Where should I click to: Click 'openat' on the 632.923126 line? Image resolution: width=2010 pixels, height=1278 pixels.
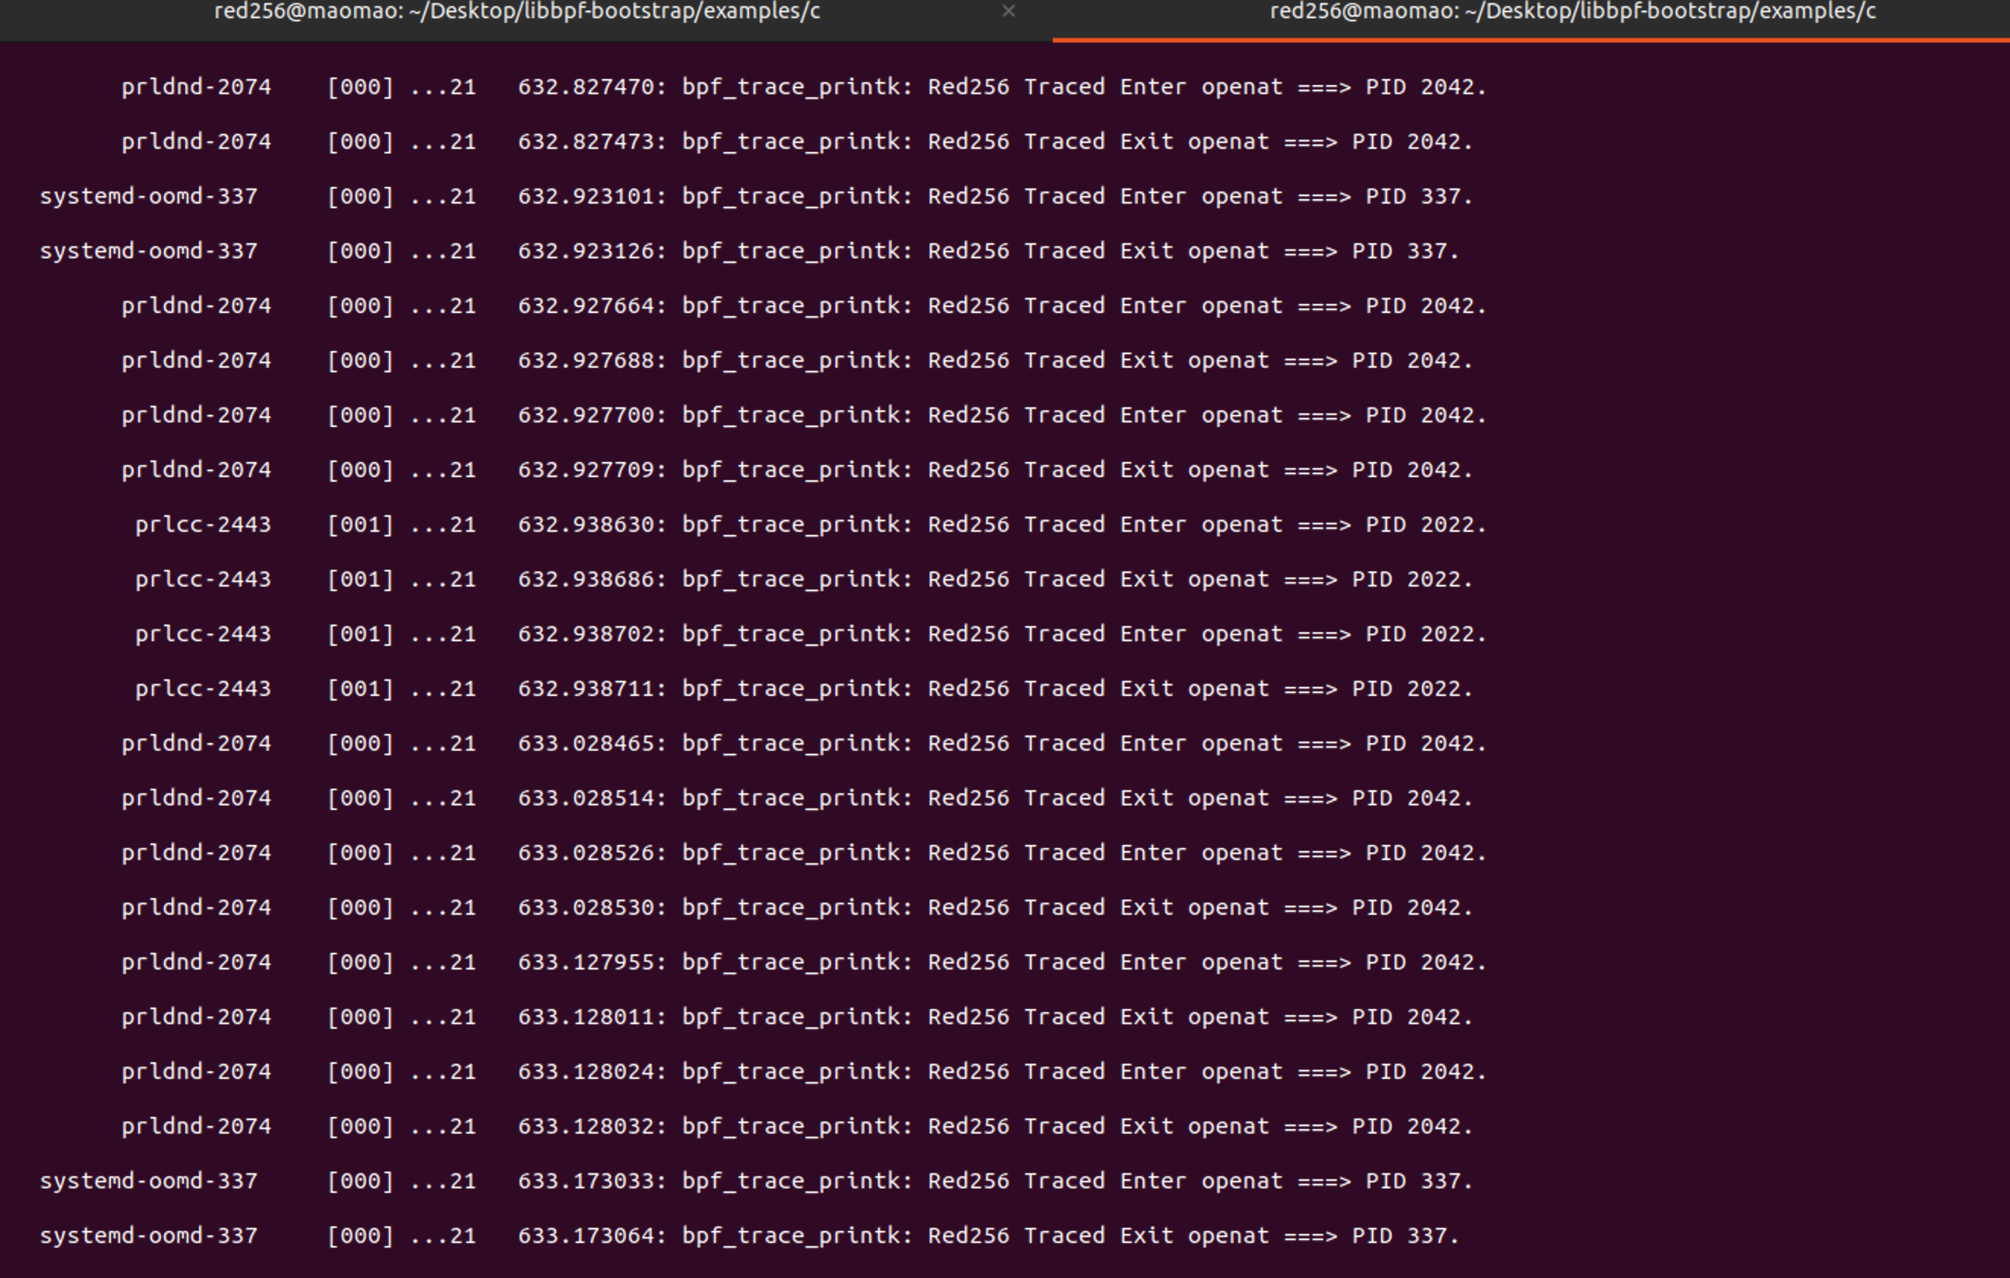pos(1228,251)
